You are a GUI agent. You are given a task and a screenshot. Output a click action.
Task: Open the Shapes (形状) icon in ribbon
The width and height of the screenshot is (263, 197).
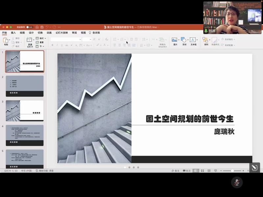pyautogui.click(x=184, y=40)
